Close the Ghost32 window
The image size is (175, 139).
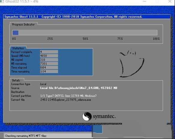(170, 1)
